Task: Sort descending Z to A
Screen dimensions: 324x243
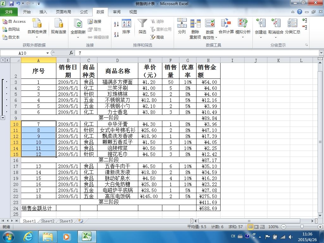Action: pyautogui.click(x=116, y=34)
